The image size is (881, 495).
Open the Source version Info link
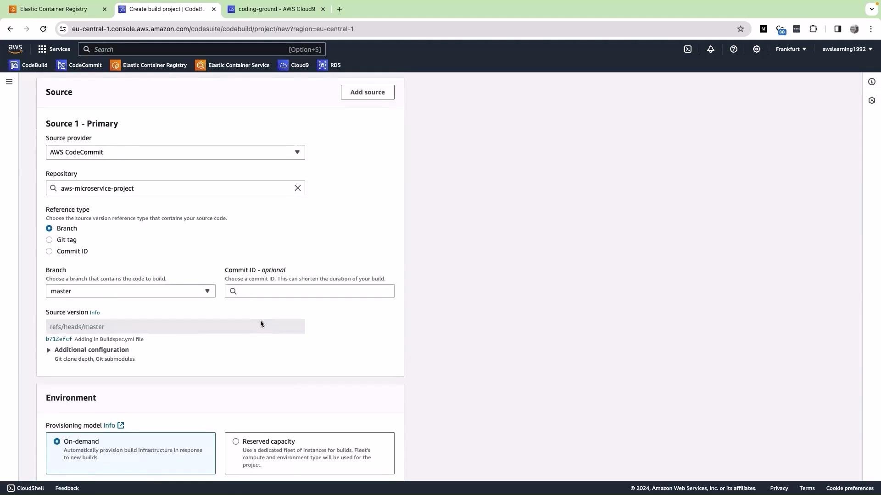(x=95, y=313)
